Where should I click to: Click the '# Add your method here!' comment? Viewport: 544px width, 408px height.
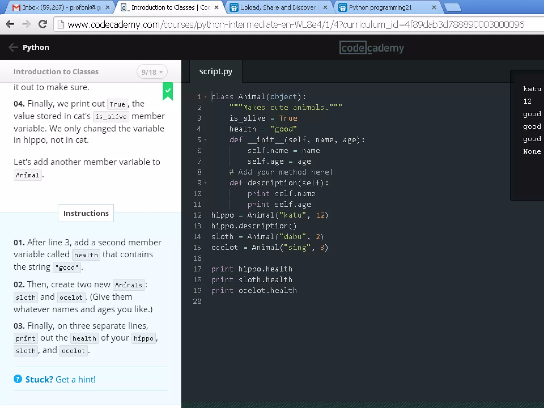pos(281,172)
